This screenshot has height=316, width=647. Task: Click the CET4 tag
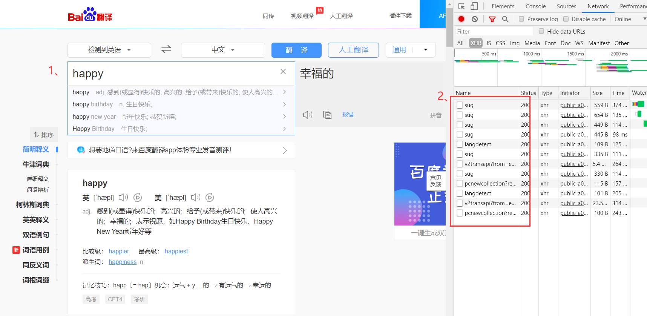(x=115, y=299)
